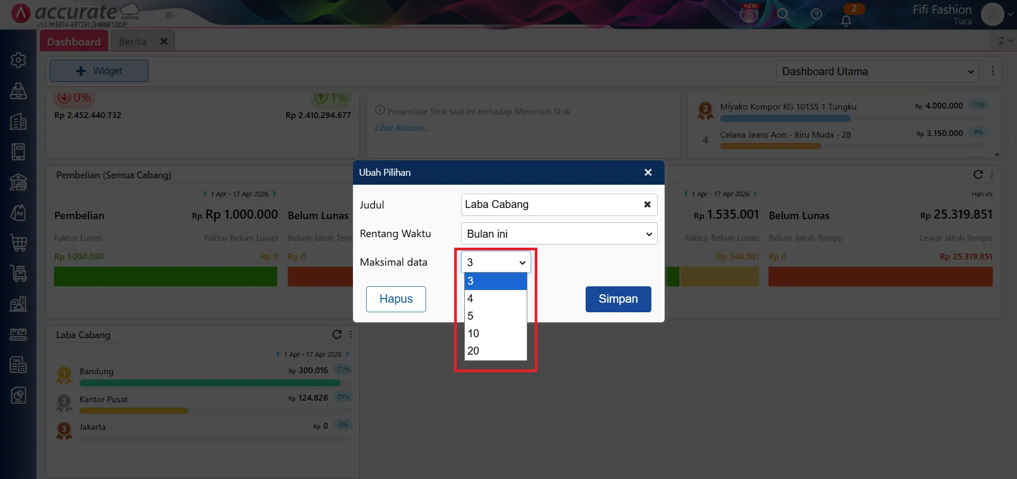Open the bank building sidebar icon

(x=19, y=182)
